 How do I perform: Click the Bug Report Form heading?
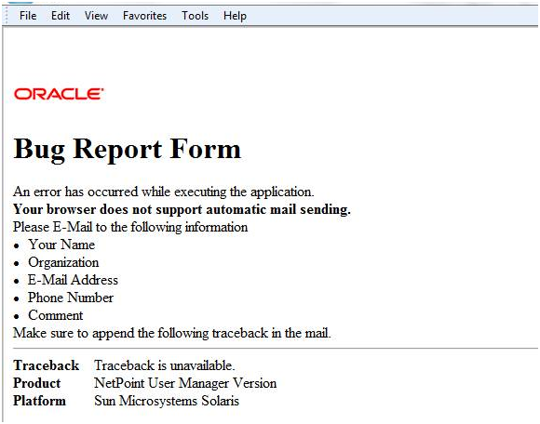(127, 150)
